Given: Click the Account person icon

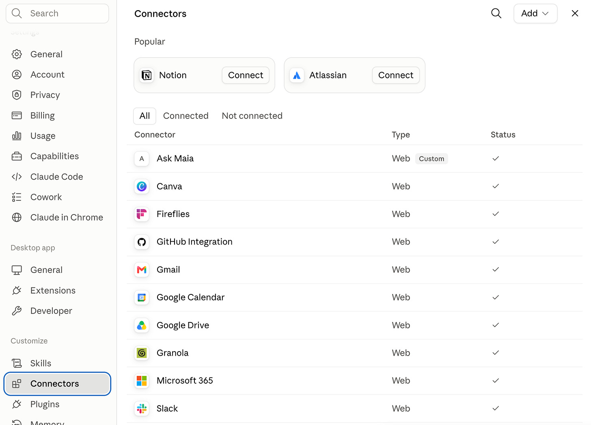Looking at the screenshot, I should pyautogui.click(x=17, y=75).
